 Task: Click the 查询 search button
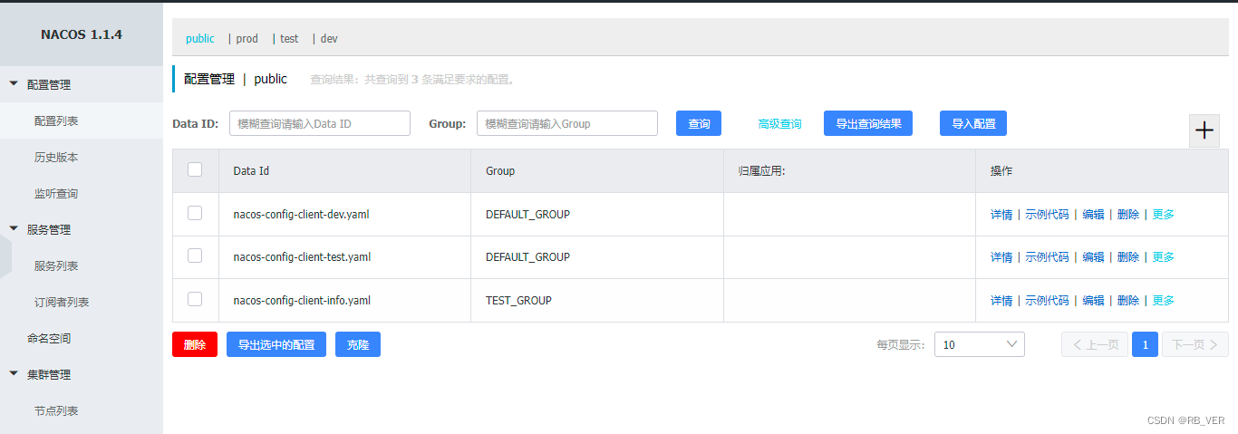click(x=699, y=123)
